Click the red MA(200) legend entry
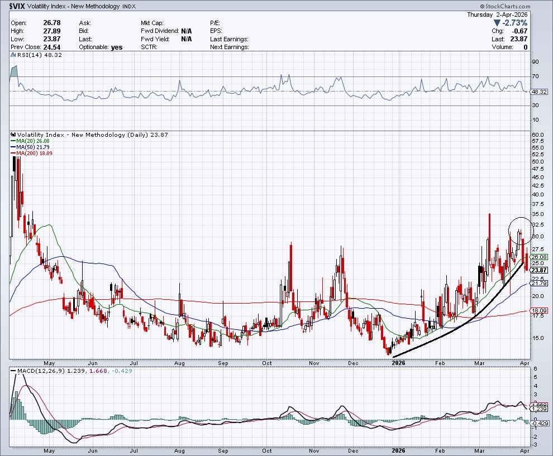 (30, 153)
